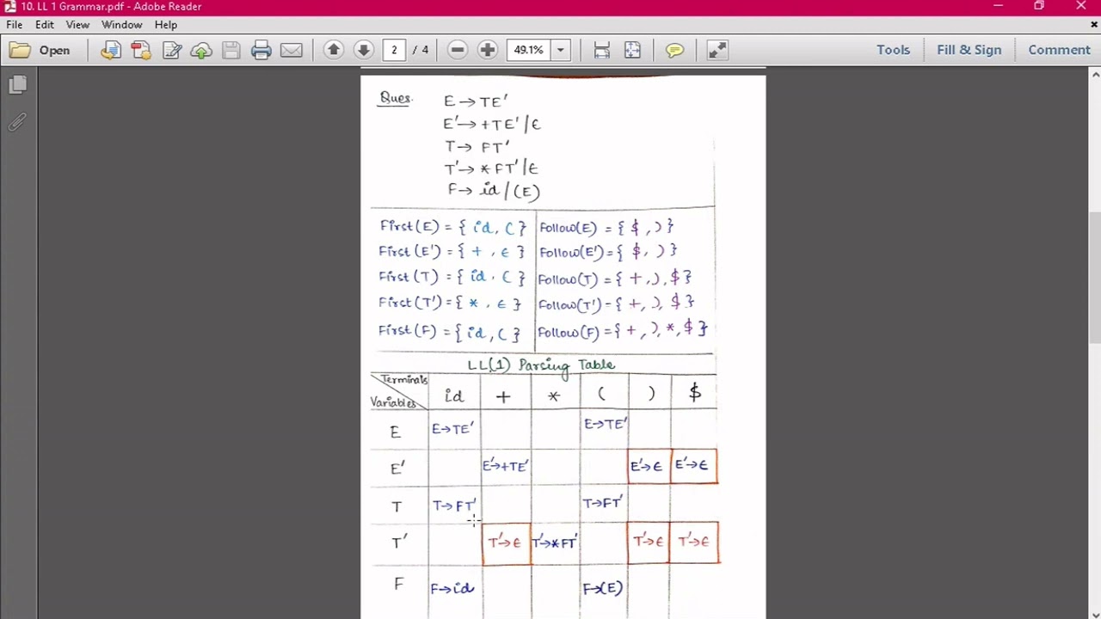This screenshot has height=619, width=1101.
Task: Click the E→TE' cell under id column
Action: pyautogui.click(x=452, y=428)
